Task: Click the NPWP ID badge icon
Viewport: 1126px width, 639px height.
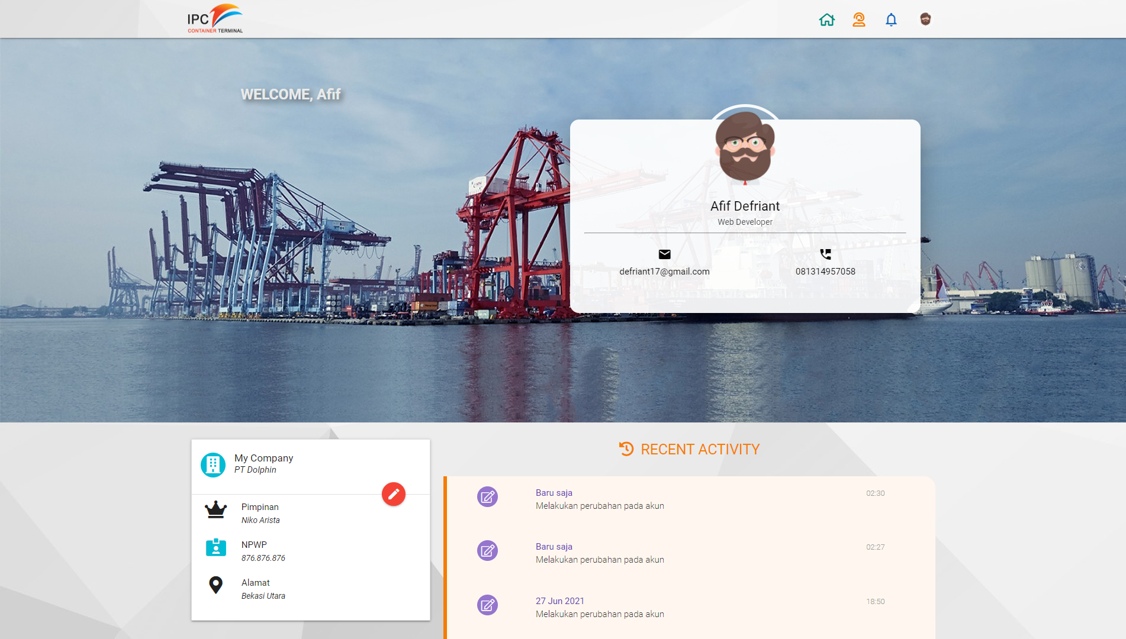Action: pyautogui.click(x=215, y=547)
